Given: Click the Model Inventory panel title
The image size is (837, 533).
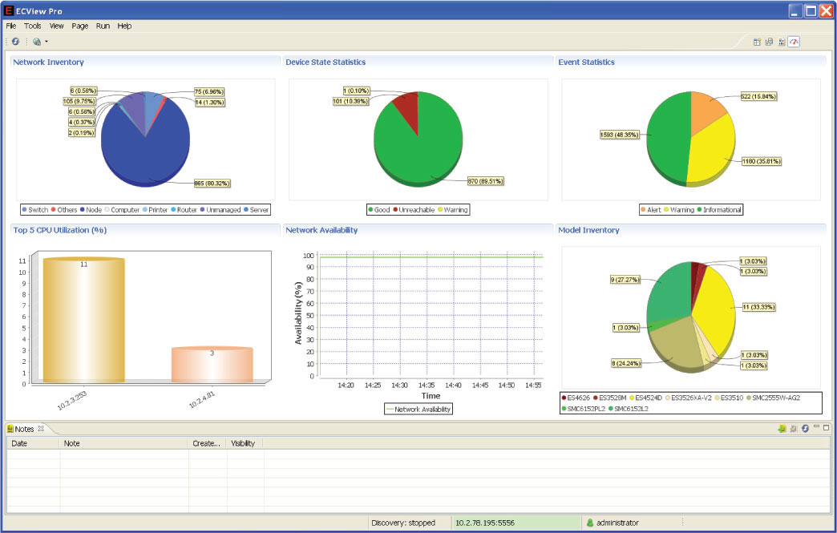Looking at the screenshot, I should coord(588,230).
